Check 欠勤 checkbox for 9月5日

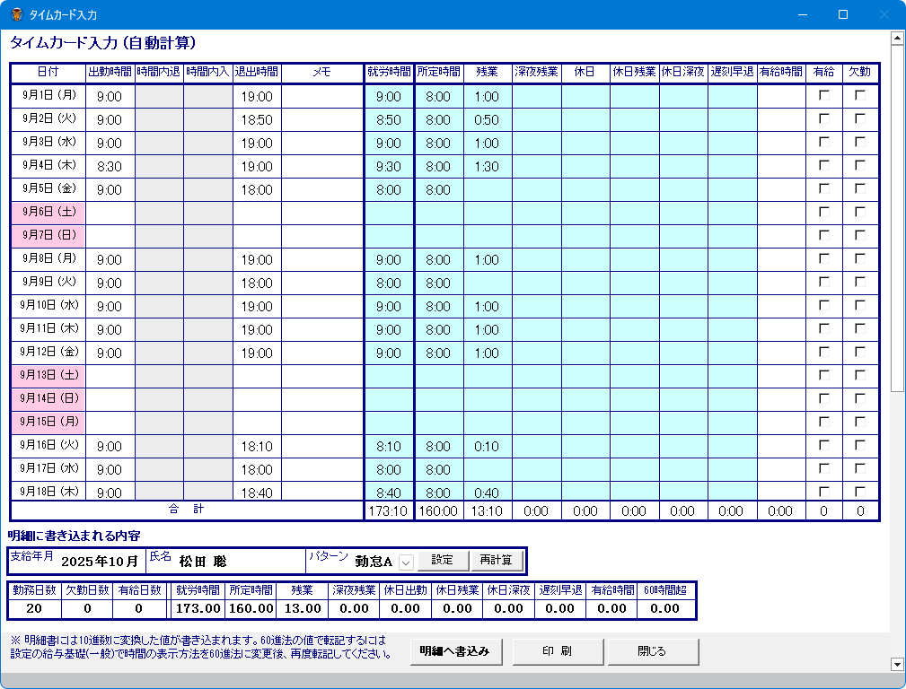click(x=860, y=188)
